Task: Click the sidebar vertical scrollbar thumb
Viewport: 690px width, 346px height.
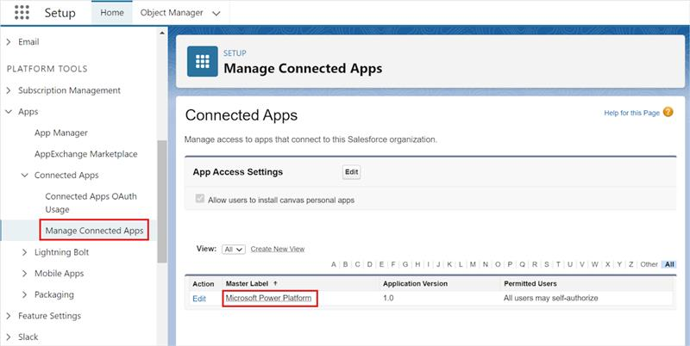Action: pos(162,201)
